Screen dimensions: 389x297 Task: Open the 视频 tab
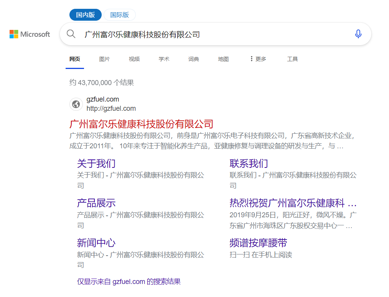tap(134, 59)
